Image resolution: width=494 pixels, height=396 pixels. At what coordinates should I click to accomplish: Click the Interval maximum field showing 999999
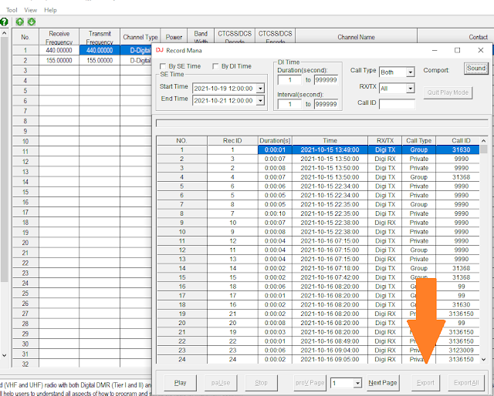tap(326, 104)
